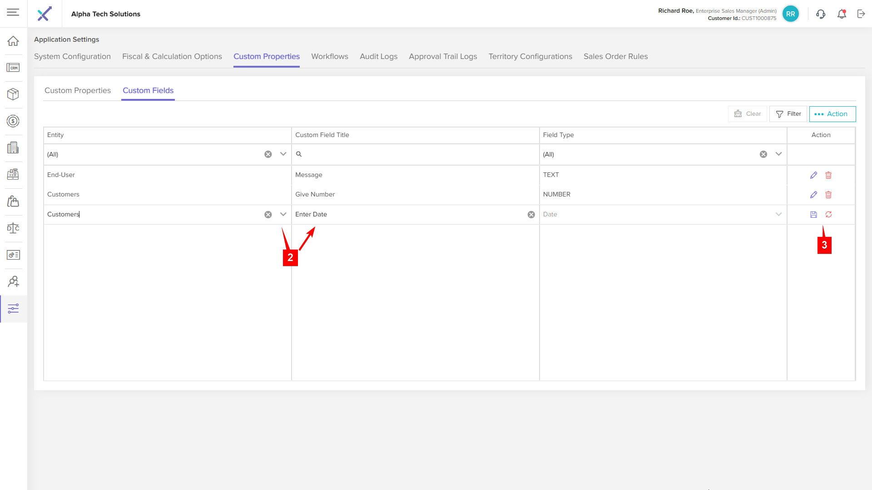Open the Date field type dropdown

tap(778, 215)
